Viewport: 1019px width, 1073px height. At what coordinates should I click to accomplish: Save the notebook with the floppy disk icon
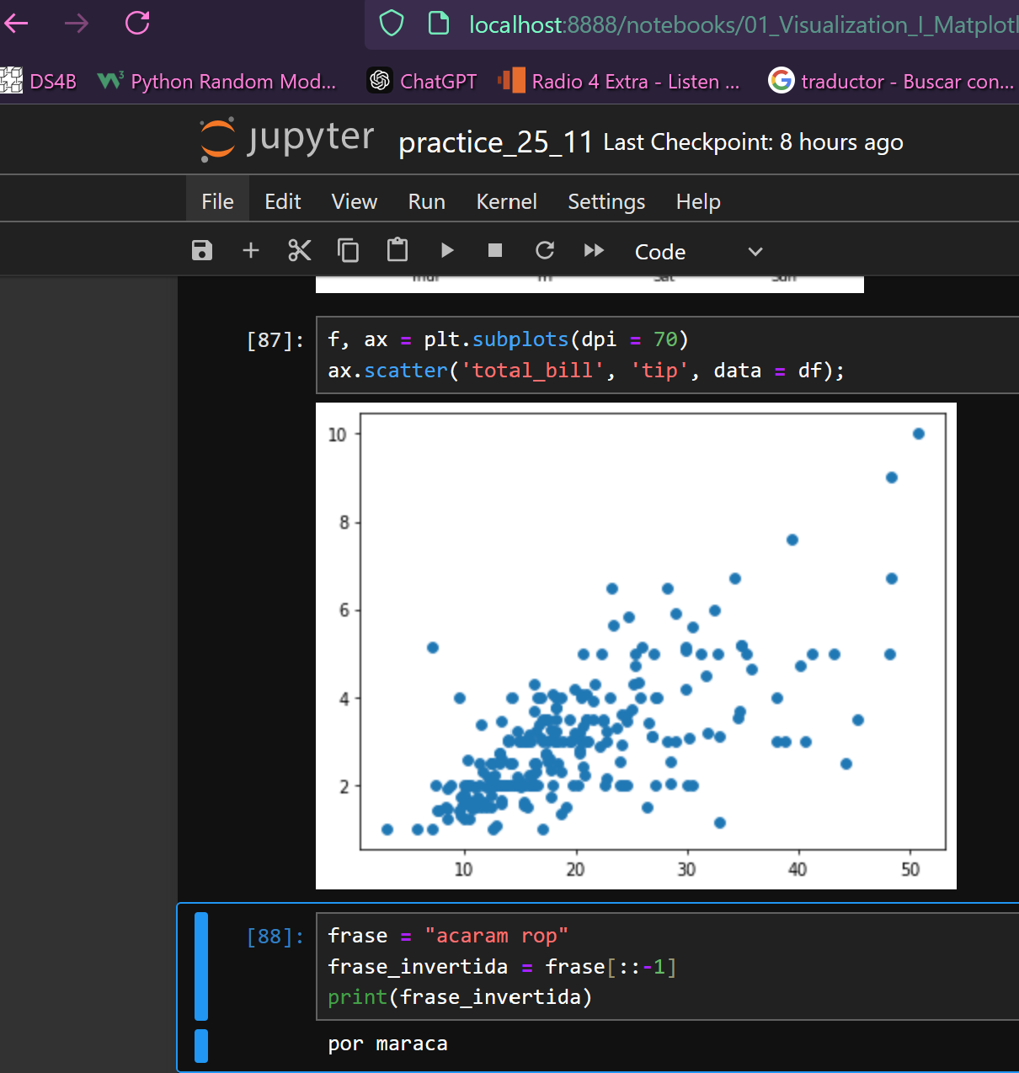202,250
